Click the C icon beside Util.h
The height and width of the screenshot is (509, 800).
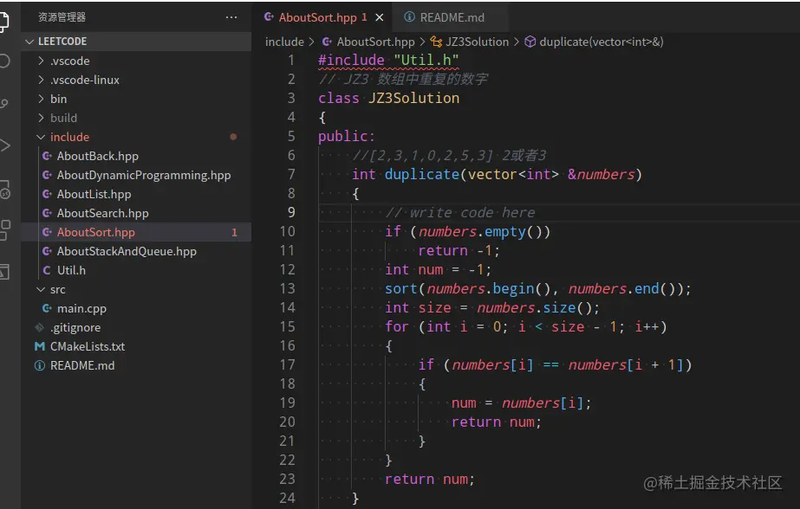47,270
